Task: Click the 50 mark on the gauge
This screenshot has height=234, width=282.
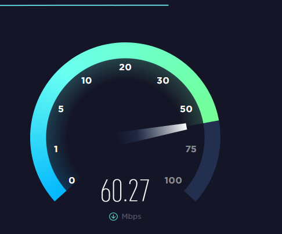Action: tap(186, 109)
